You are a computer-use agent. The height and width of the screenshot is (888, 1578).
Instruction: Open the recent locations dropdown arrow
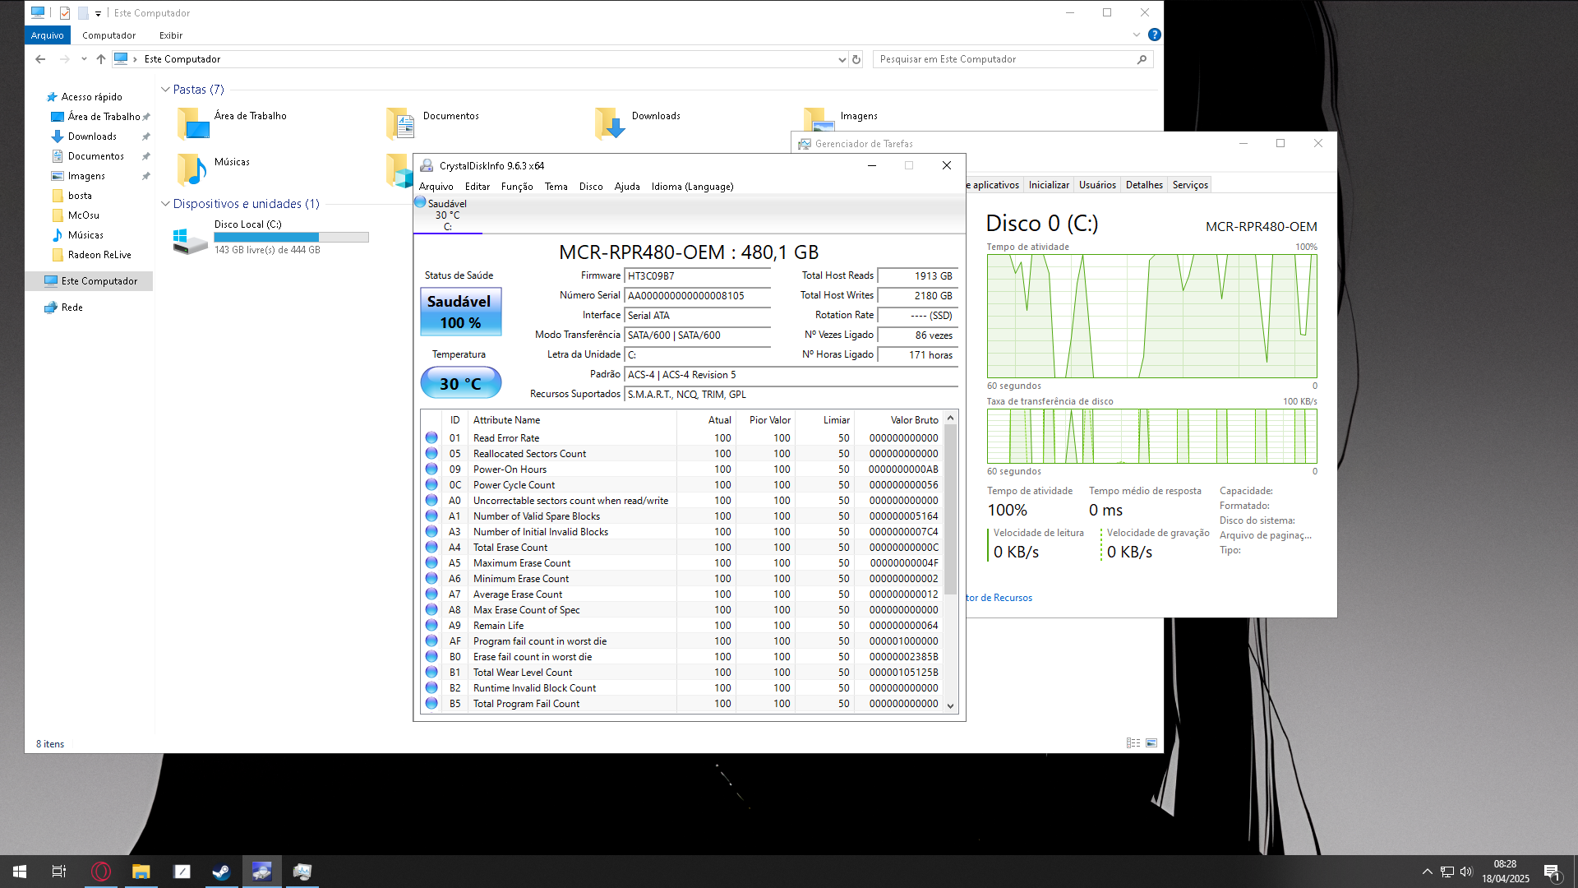84,59
